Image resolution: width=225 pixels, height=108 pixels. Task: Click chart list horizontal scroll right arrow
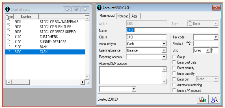[83, 82]
